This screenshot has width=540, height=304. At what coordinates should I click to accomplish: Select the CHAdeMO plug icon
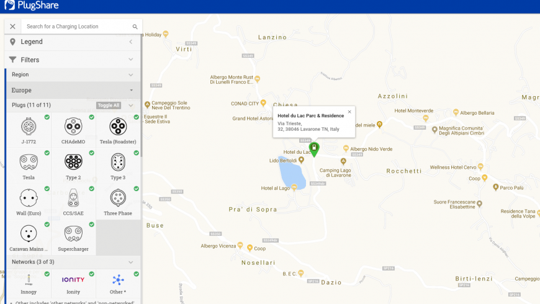[73, 127]
